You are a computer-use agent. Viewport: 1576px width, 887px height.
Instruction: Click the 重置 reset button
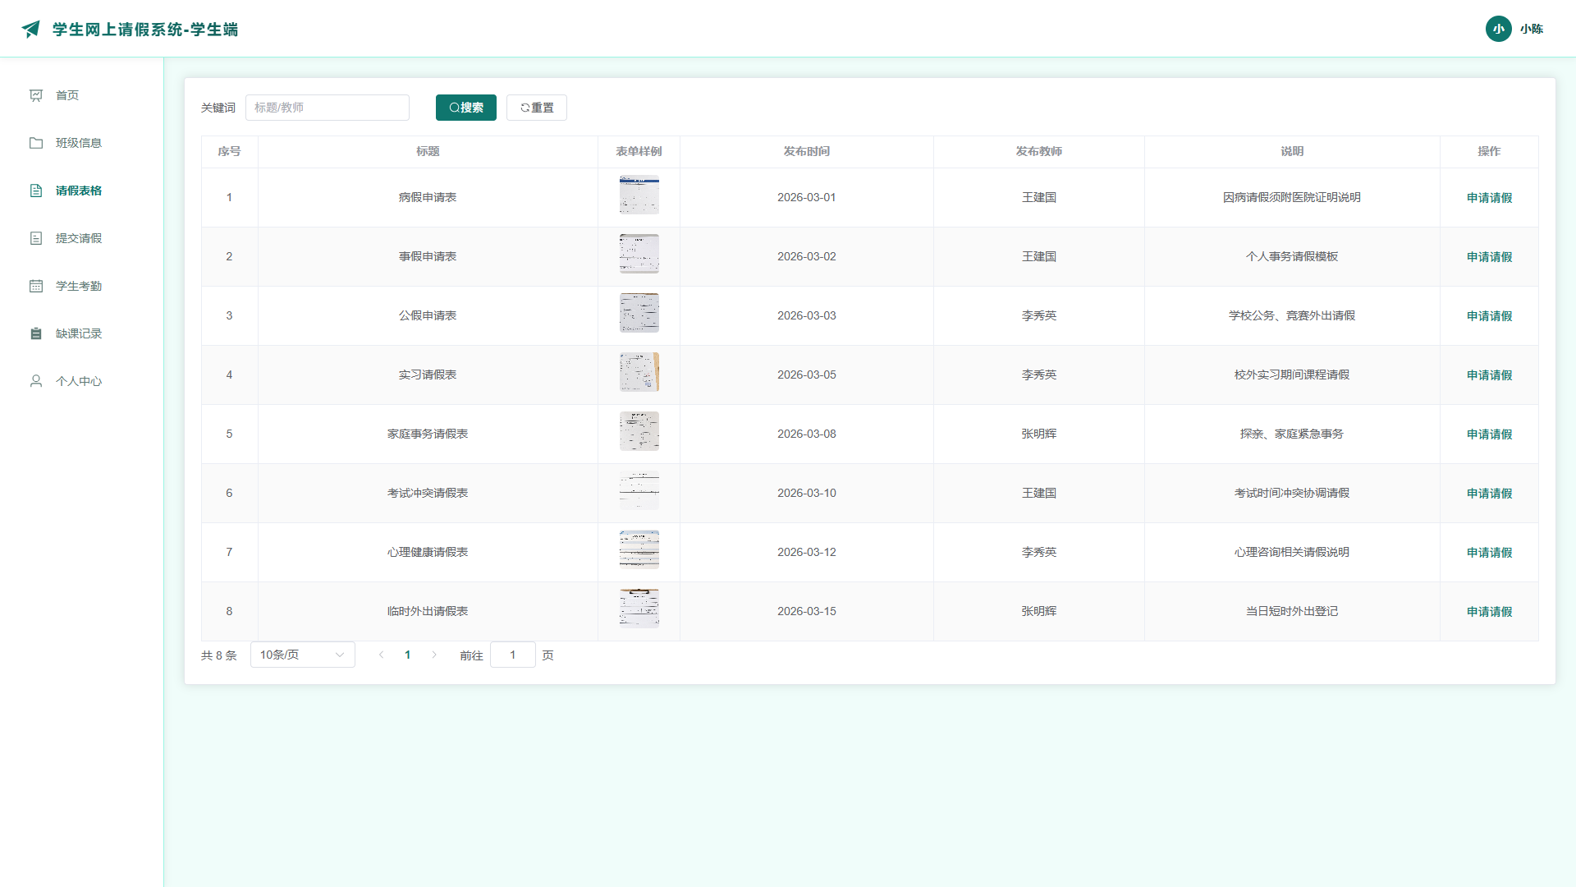click(x=537, y=108)
